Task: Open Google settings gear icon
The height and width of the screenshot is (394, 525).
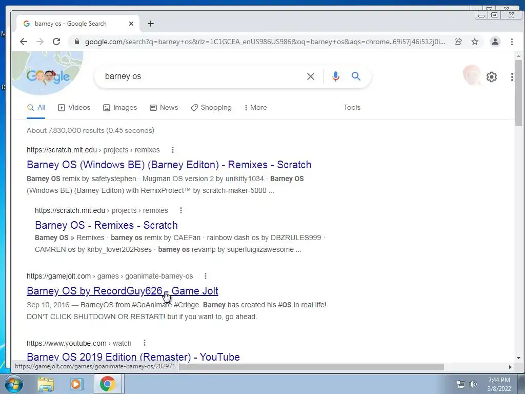Action: pos(492,77)
